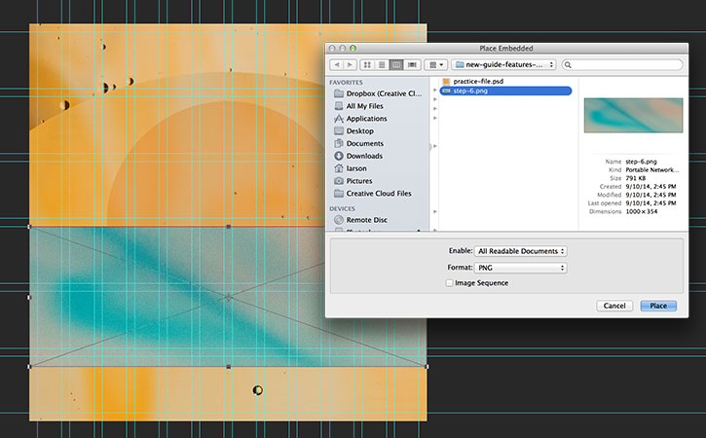Open the item arrangement dropdown
Image resolution: width=706 pixels, height=438 pixels.
pyautogui.click(x=436, y=65)
